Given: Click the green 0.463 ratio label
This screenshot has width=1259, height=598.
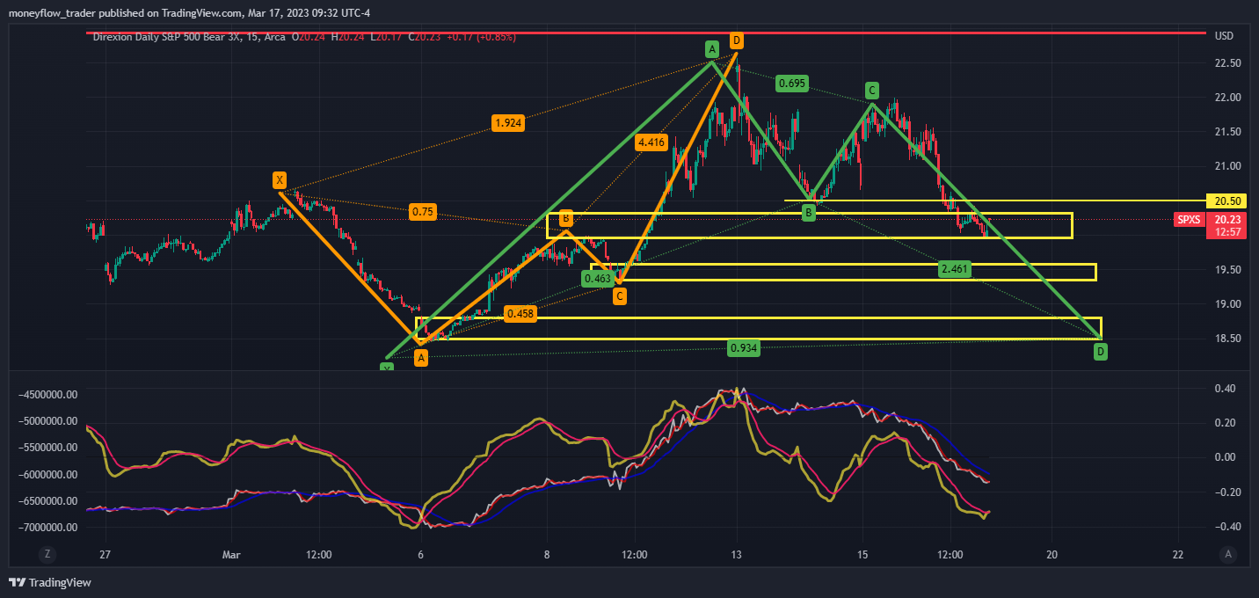Looking at the screenshot, I should click(x=598, y=279).
